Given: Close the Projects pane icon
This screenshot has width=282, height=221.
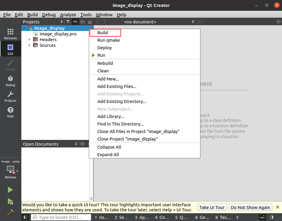Looking at the screenshot, I should tap(90, 22).
